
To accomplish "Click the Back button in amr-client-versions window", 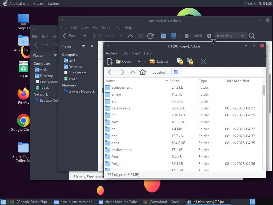I will pos(70,36).
